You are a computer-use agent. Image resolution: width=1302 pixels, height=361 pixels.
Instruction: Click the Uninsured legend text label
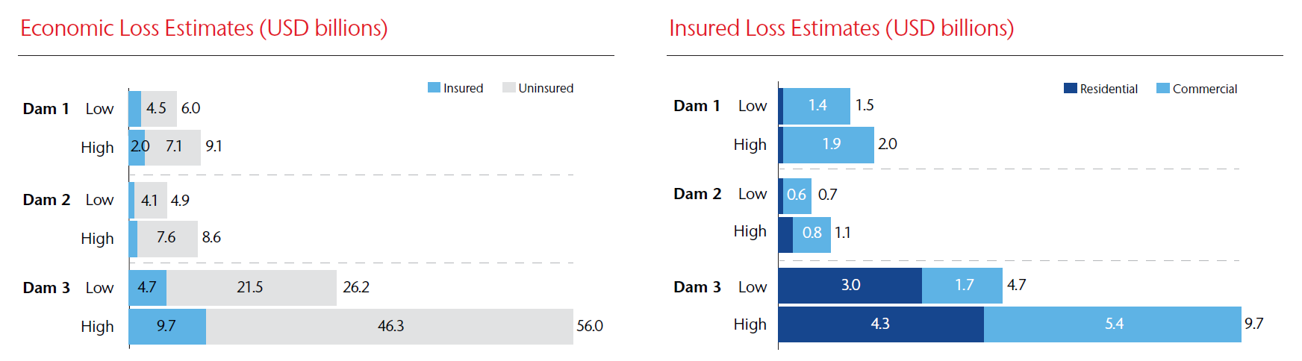coord(546,89)
